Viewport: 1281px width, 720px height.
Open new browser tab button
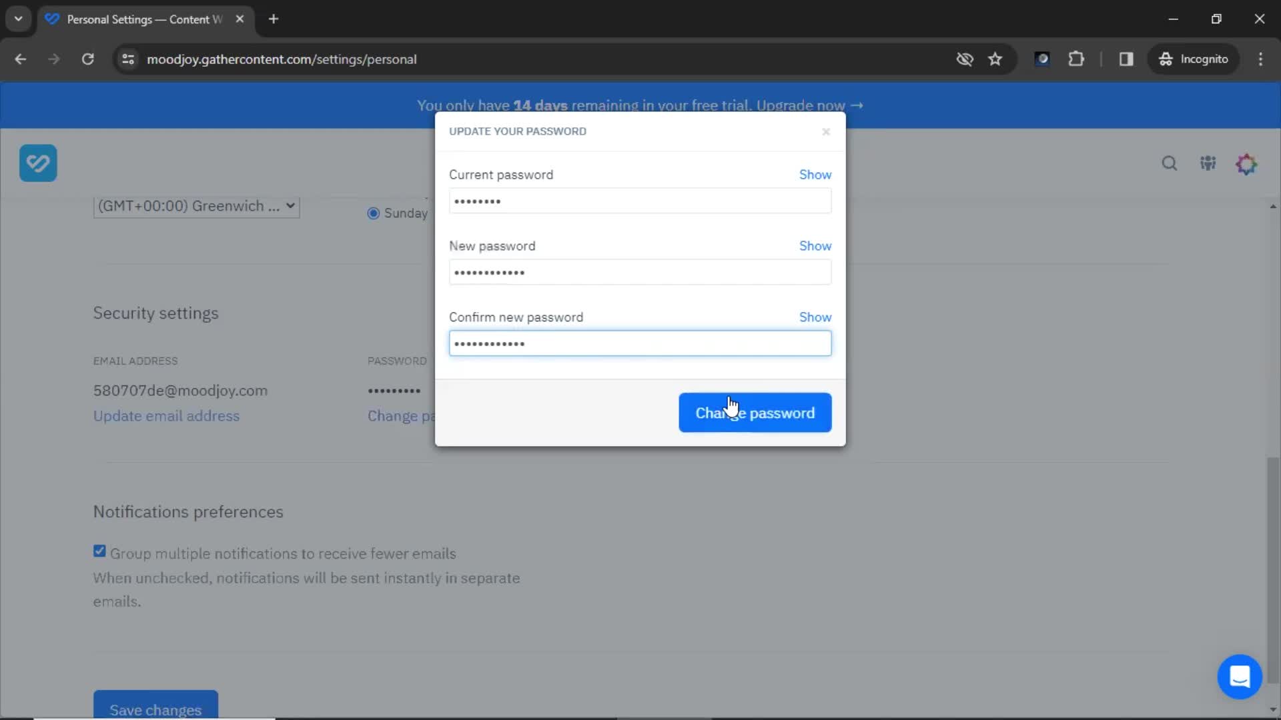pyautogui.click(x=274, y=19)
